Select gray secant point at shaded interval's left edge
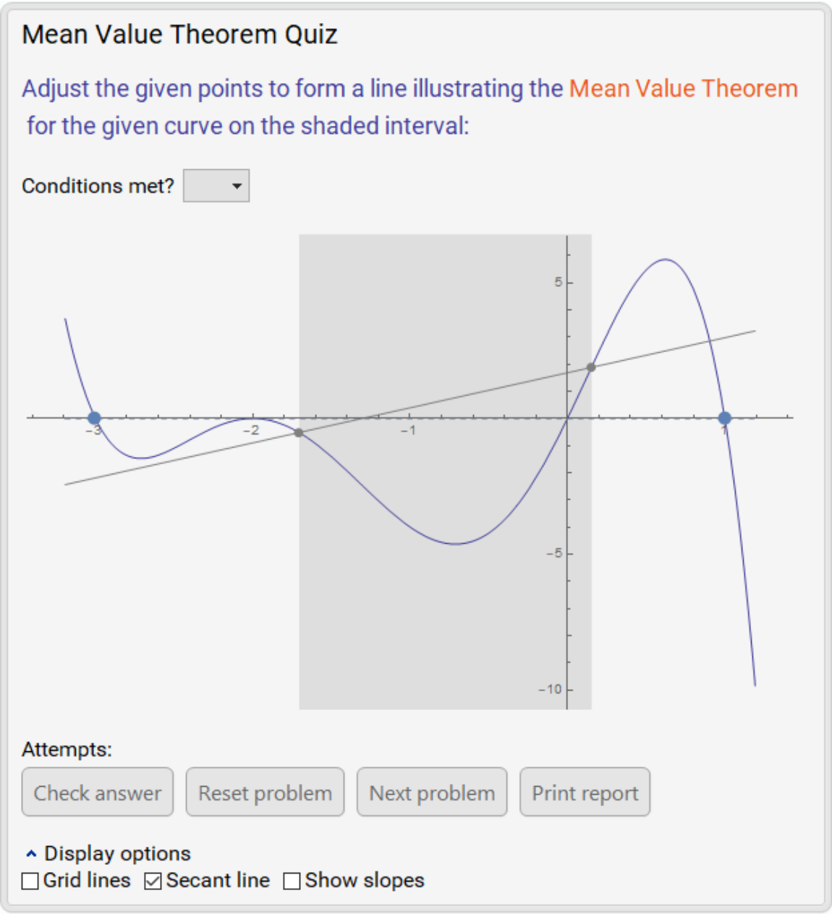Screen dimensions: 832x914 [299, 432]
